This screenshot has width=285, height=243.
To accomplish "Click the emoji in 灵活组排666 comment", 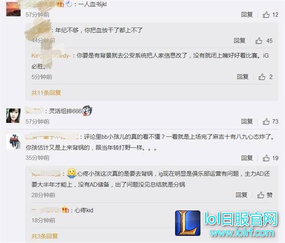I will click(x=87, y=111).
